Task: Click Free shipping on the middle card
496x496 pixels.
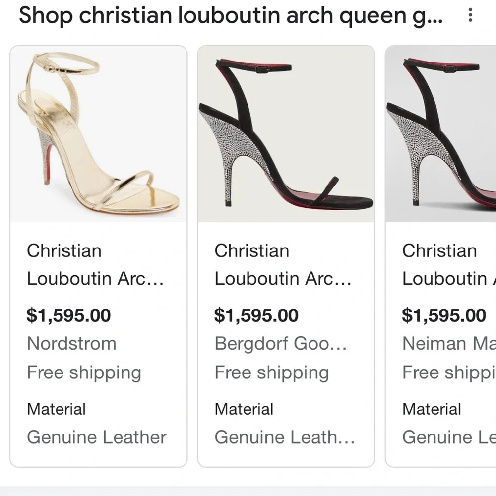Action: [x=271, y=372]
